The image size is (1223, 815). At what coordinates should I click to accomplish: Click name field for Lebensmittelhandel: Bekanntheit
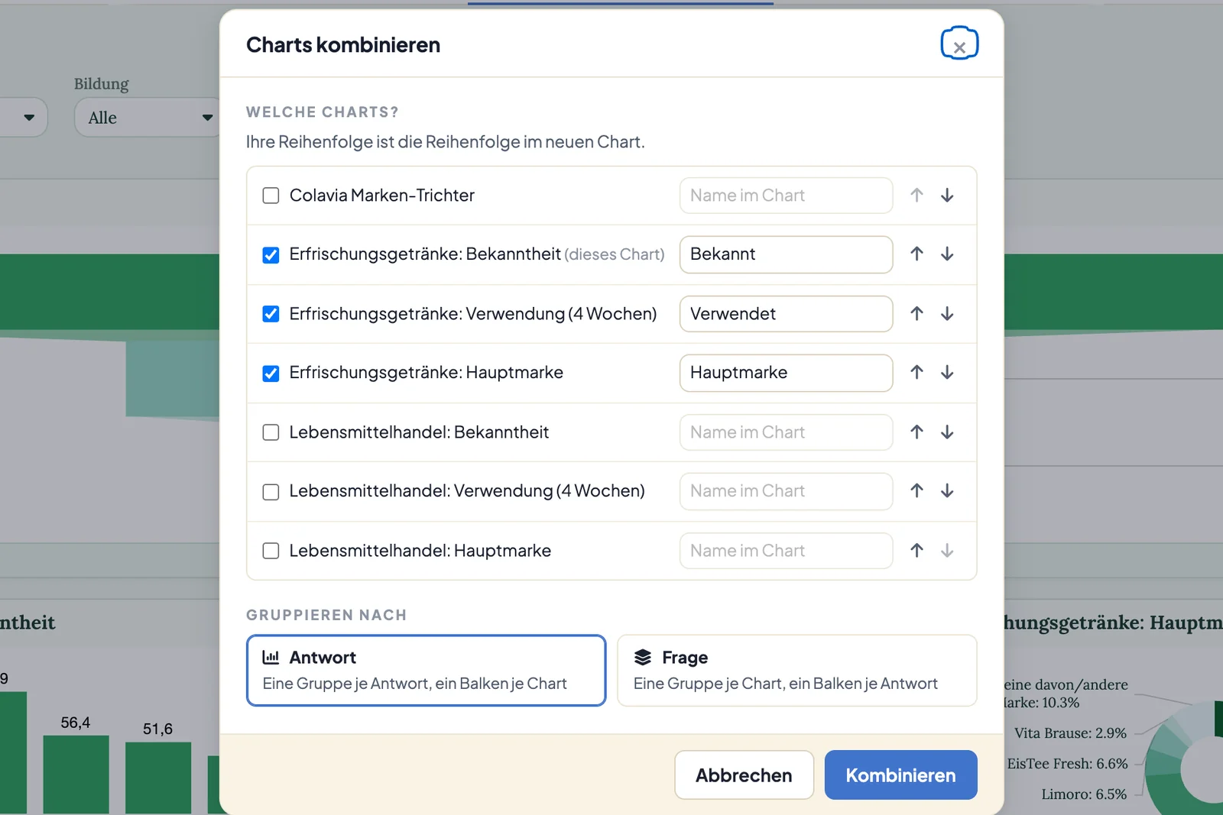click(x=786, y=432)
